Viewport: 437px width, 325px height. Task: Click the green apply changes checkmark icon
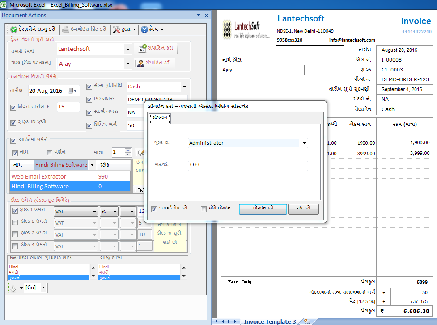click(x=14, y=29)
